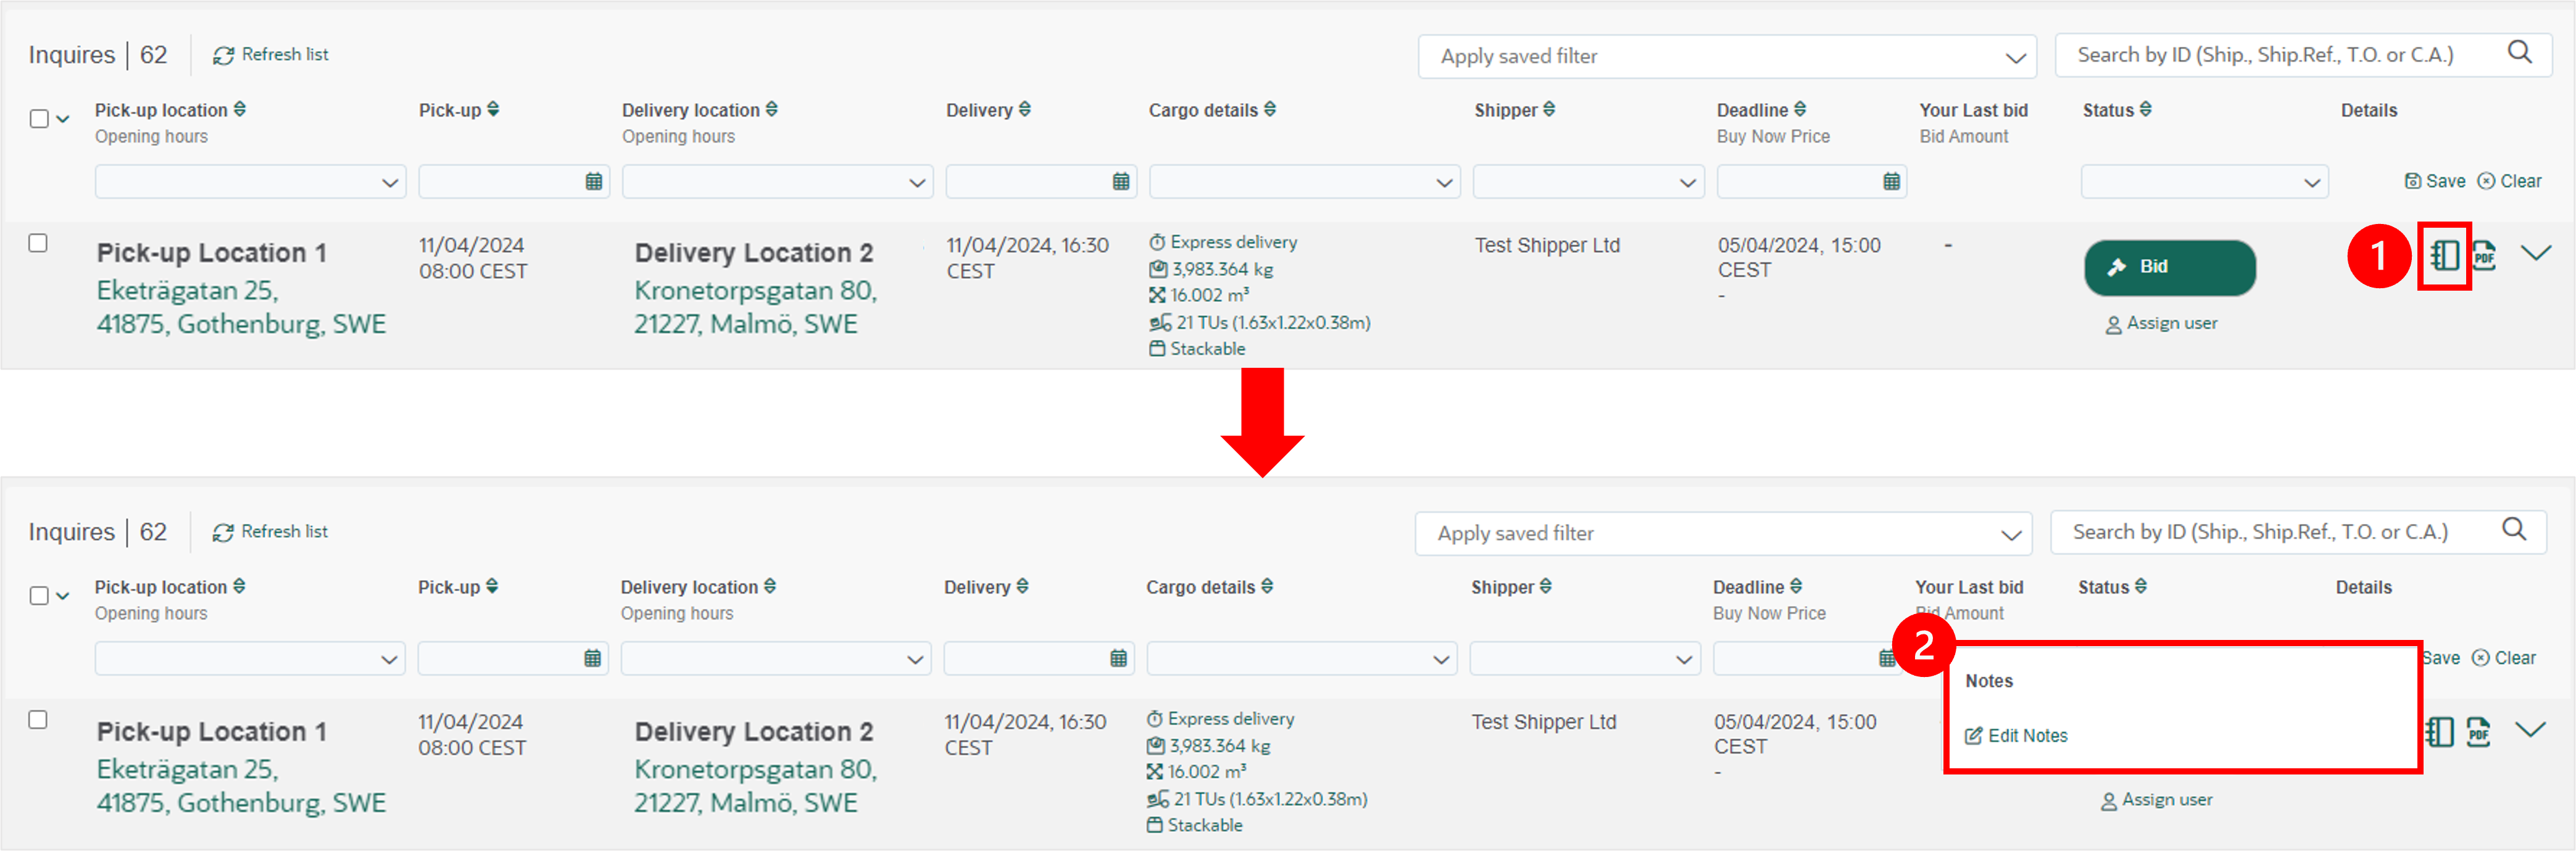The image size is (2576, 851).
Task: Open calendar picker in top Deadline filter
Action: pyautogui.click(x=1891, y=181)
